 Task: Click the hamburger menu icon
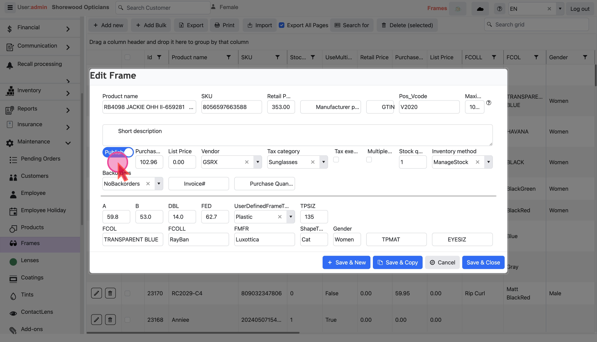pos(10,7)
